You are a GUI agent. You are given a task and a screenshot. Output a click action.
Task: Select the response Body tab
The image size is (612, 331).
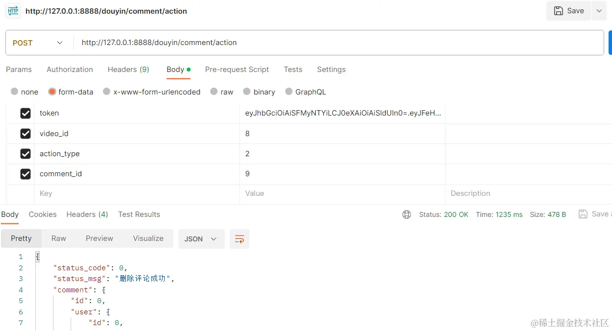coord(10,214)
